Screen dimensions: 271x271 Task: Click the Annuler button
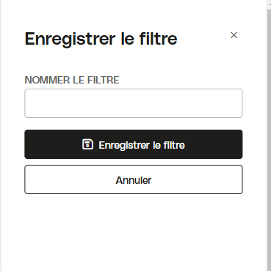tap(134, 179)
